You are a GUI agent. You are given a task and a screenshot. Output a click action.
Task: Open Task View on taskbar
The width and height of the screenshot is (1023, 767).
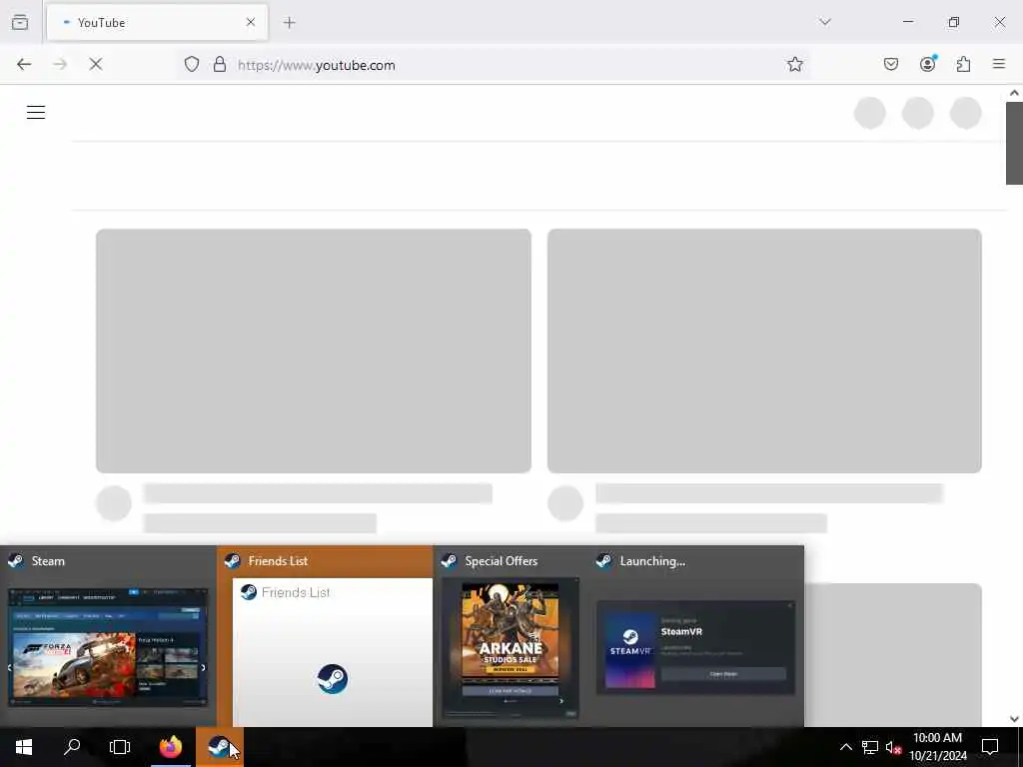point(120,747)
